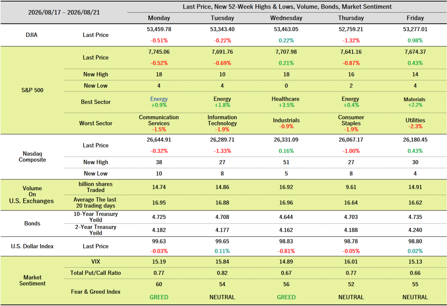This screenshot has width=447, height=306.
Task: Select Friday best sector Materials
Action: tap(415, 99)
